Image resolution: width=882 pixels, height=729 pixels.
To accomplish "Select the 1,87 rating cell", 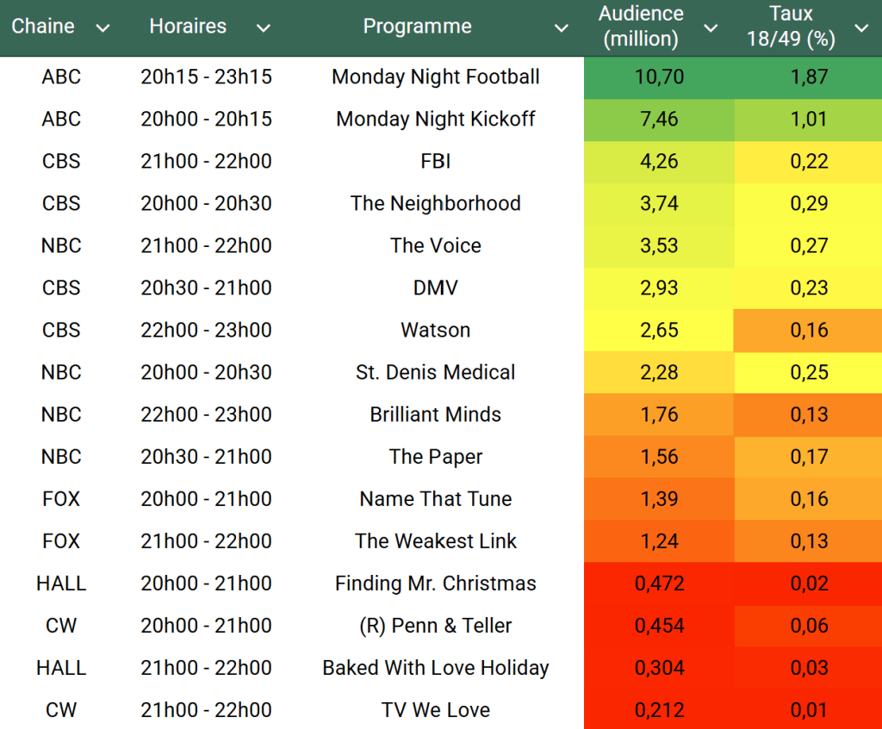I will pos(809,77).
